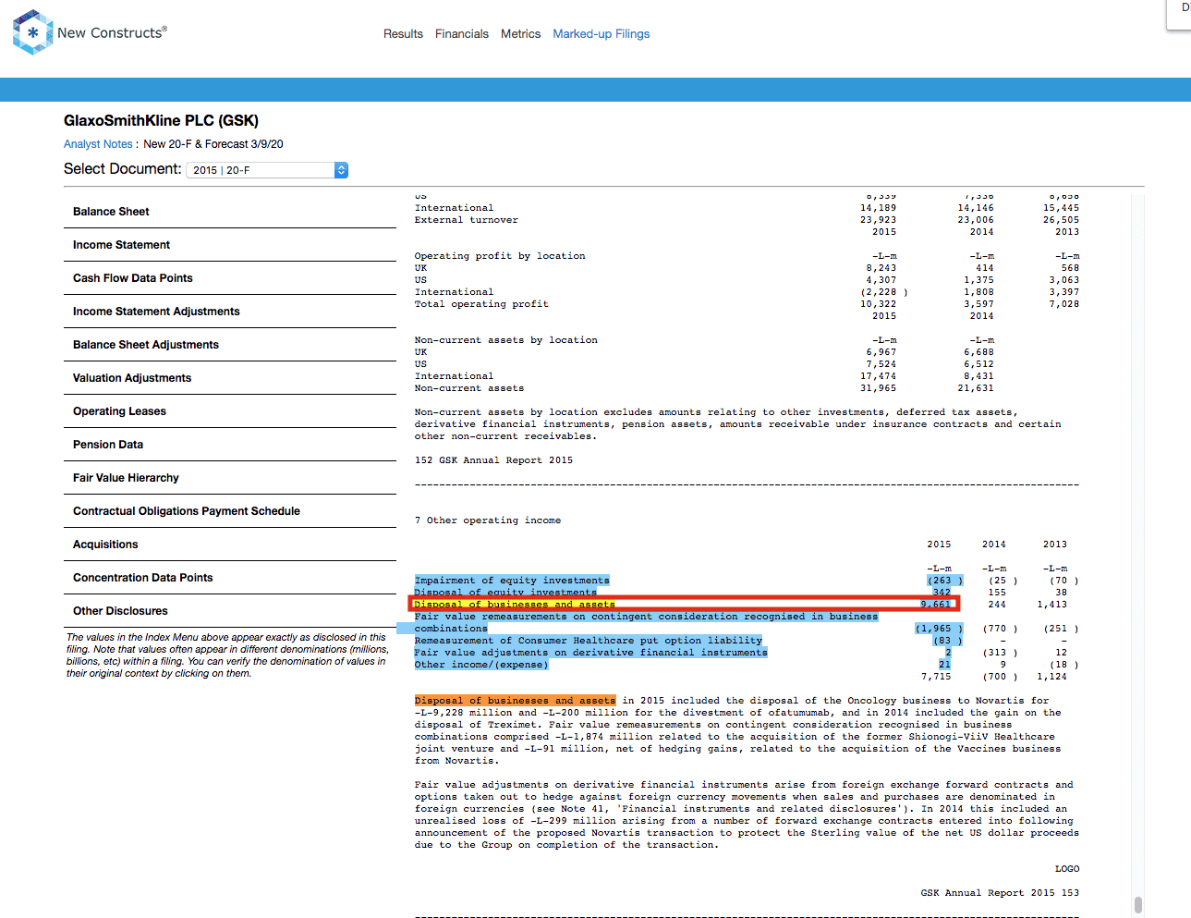Select Contractual Obligations Payment Schedule
Viewport: 1191px width, 918px height.
click(x=230, y=511)
